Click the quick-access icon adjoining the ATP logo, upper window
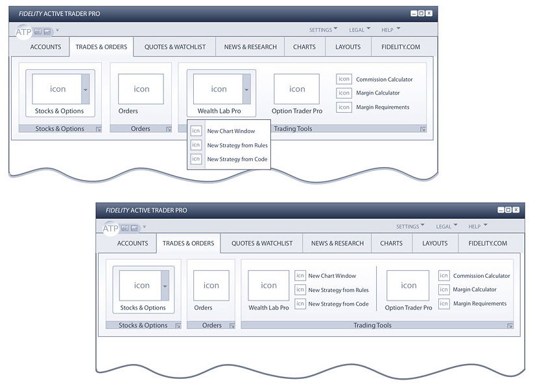 click(x=38, y=32)
